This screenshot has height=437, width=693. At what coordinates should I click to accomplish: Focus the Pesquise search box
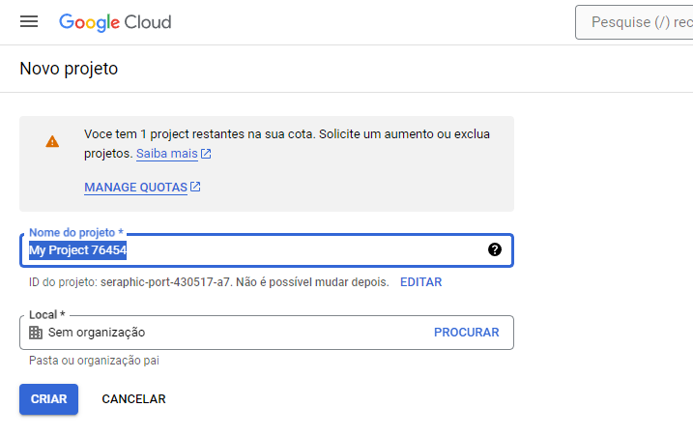[634, 22]
